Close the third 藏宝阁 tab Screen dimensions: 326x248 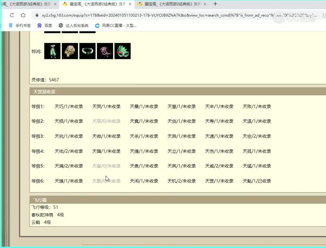click(205, 4)
